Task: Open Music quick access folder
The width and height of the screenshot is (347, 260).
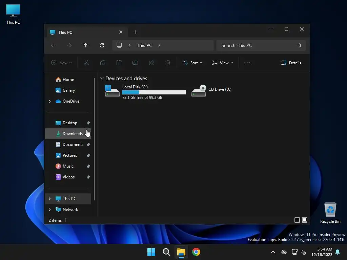Action: click(x=68, y=166)
